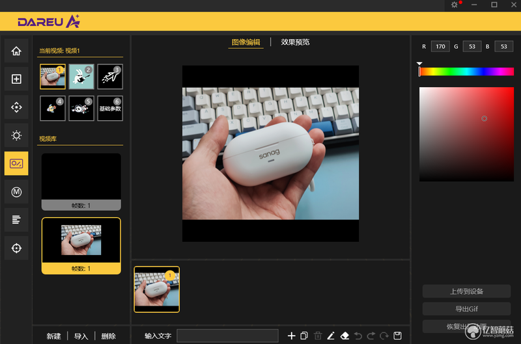Open the lighting sun icon in the sidebar
The height and width of the screenshot is (344, 521).
click(16, 135)
